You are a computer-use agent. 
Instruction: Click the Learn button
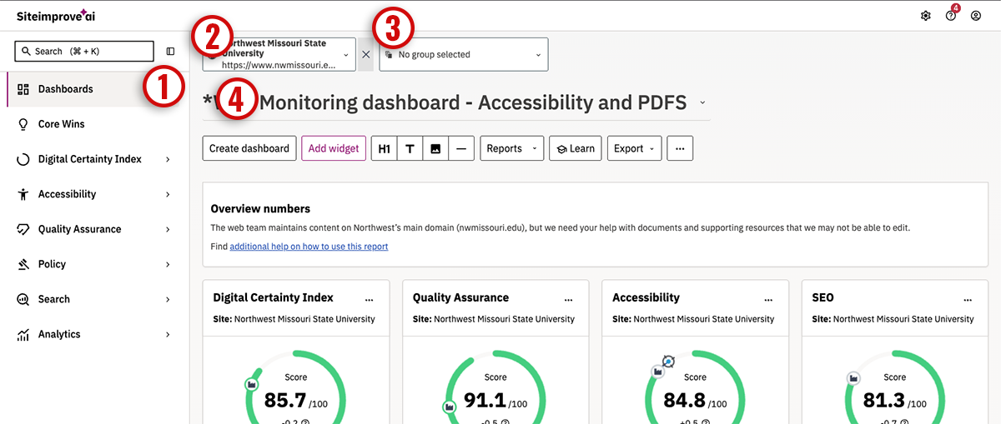point(576,148)
